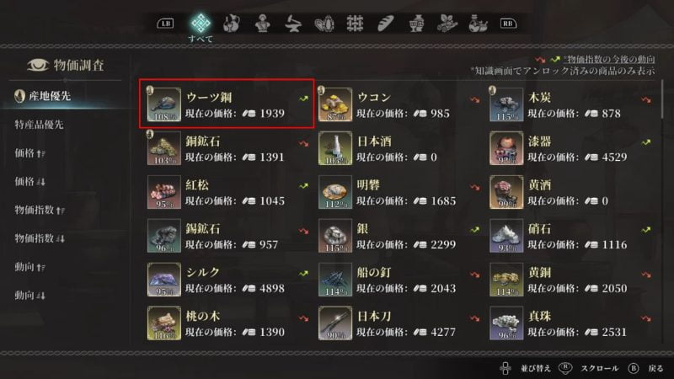Viewport: 674px width, 379px height.
Task: Click the 物価指数の今後の動向 link
Action: 609,59
